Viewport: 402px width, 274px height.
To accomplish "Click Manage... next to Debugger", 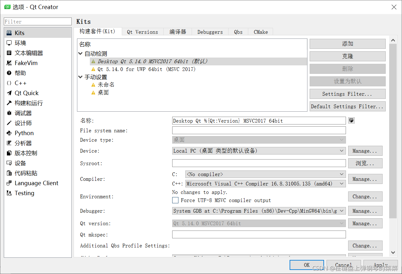I will [x=365, y=211].
